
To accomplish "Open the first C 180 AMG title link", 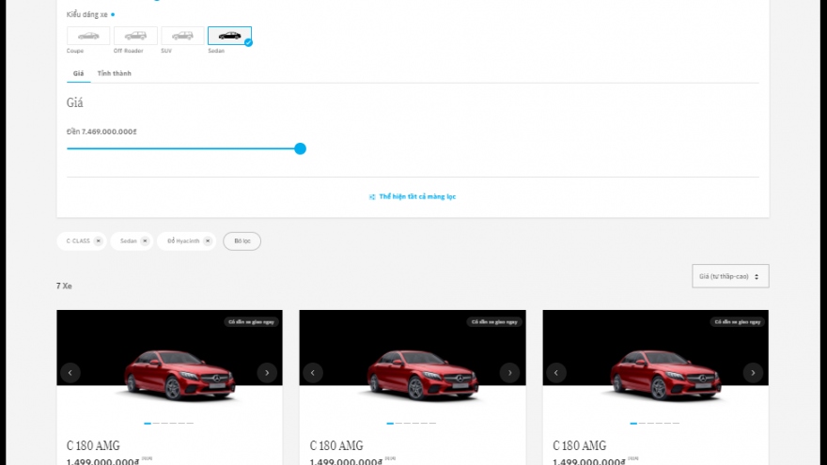I will point(93,445).
